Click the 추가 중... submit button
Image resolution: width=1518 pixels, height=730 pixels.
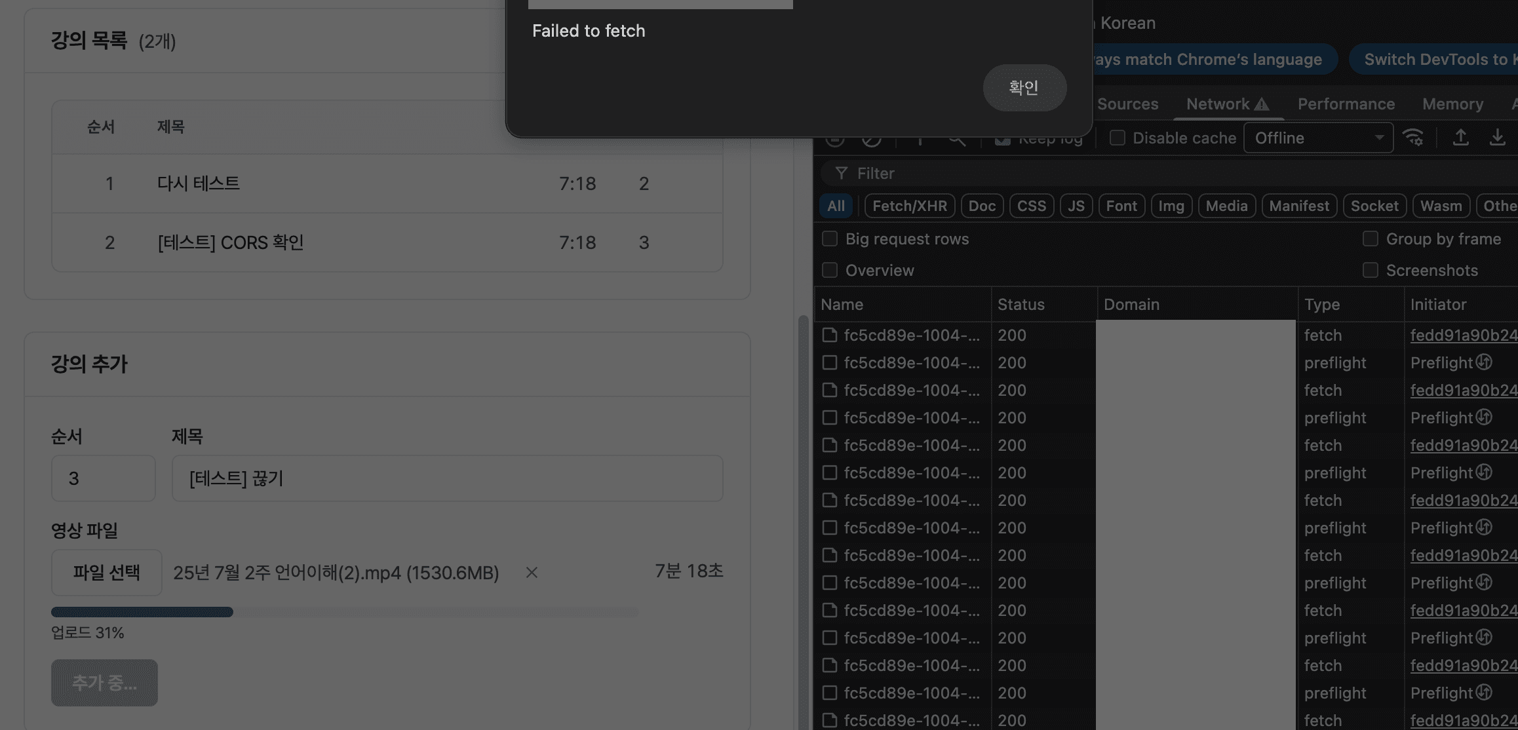(x=105, y=683)
